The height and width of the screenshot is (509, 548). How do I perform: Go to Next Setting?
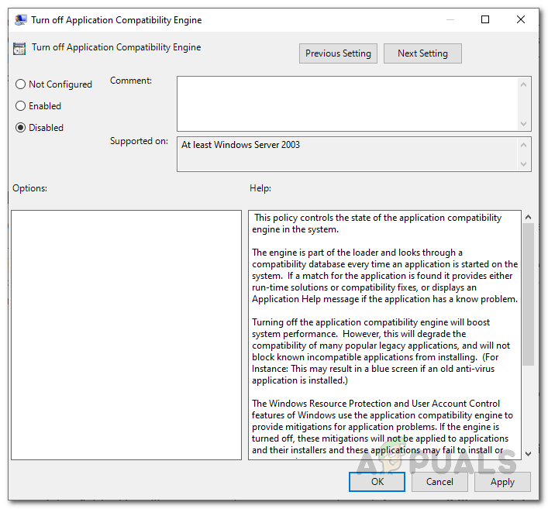coord(422,53)
